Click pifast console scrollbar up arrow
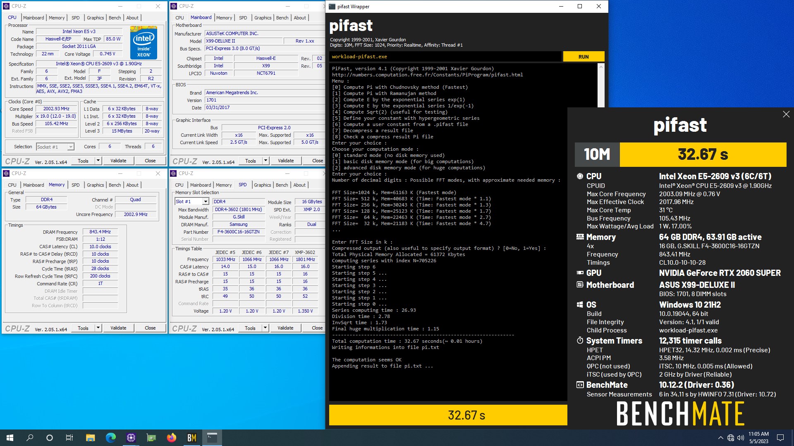794x446 pixels. point(601,67)
